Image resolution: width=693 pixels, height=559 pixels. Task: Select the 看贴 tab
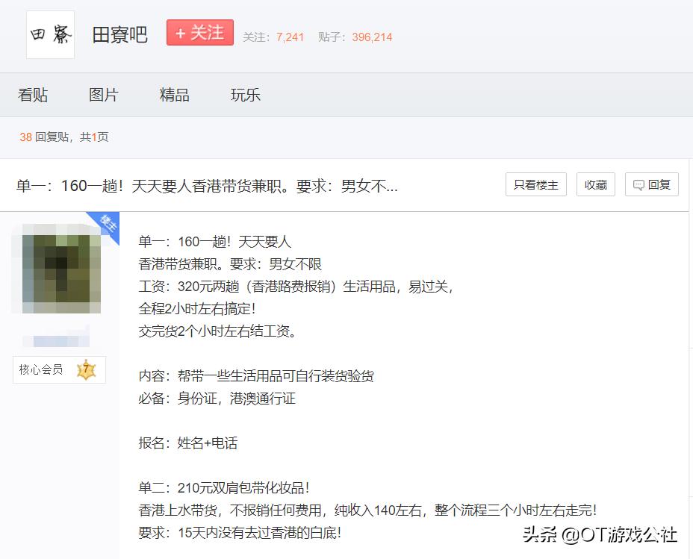(x=33, y=94)
